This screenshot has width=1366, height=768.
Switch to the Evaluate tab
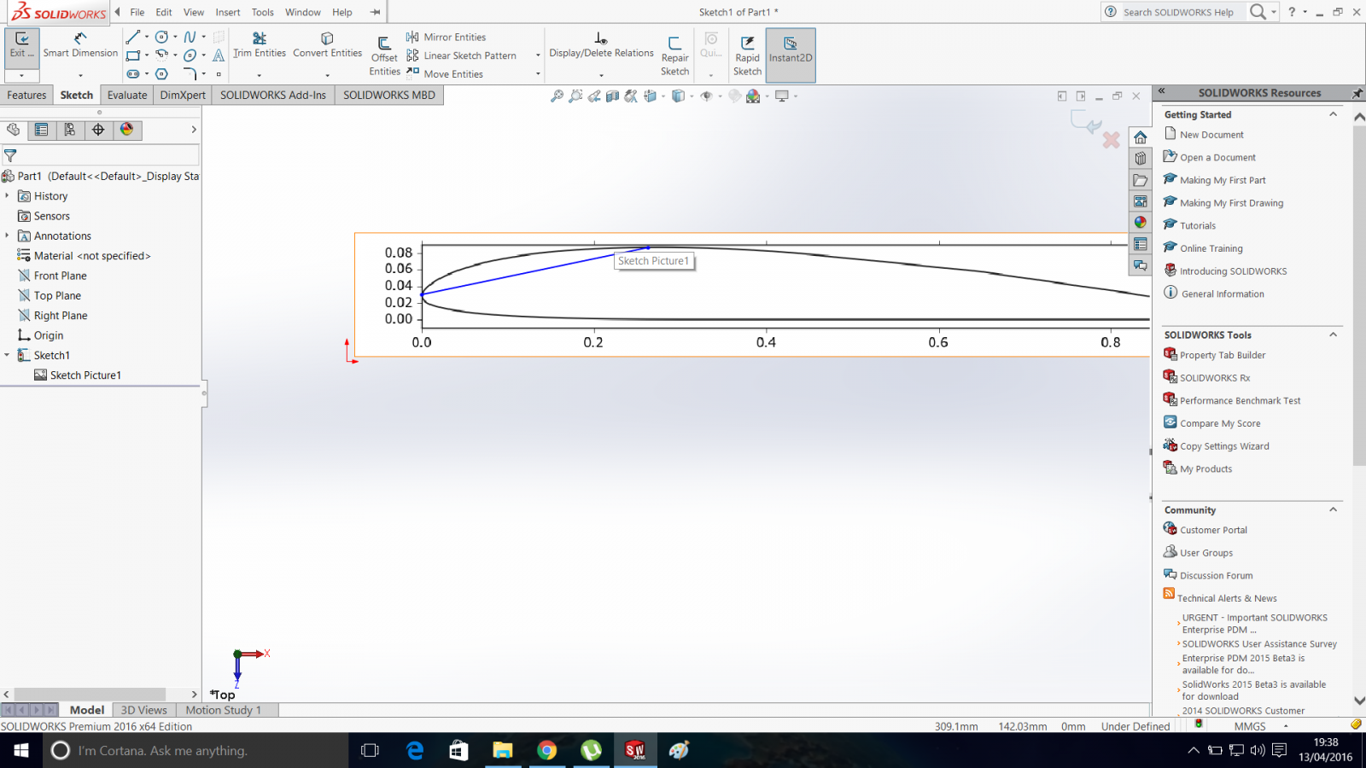click(x=127, y=95)
